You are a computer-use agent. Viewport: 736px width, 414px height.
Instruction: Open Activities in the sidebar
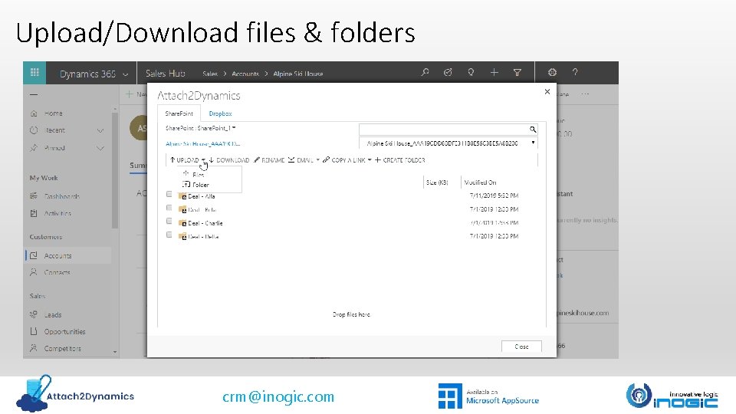point(58,213)
